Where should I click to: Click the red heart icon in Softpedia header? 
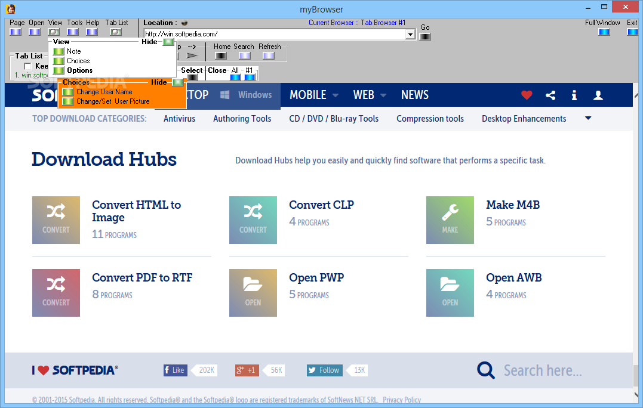[527, 95]
